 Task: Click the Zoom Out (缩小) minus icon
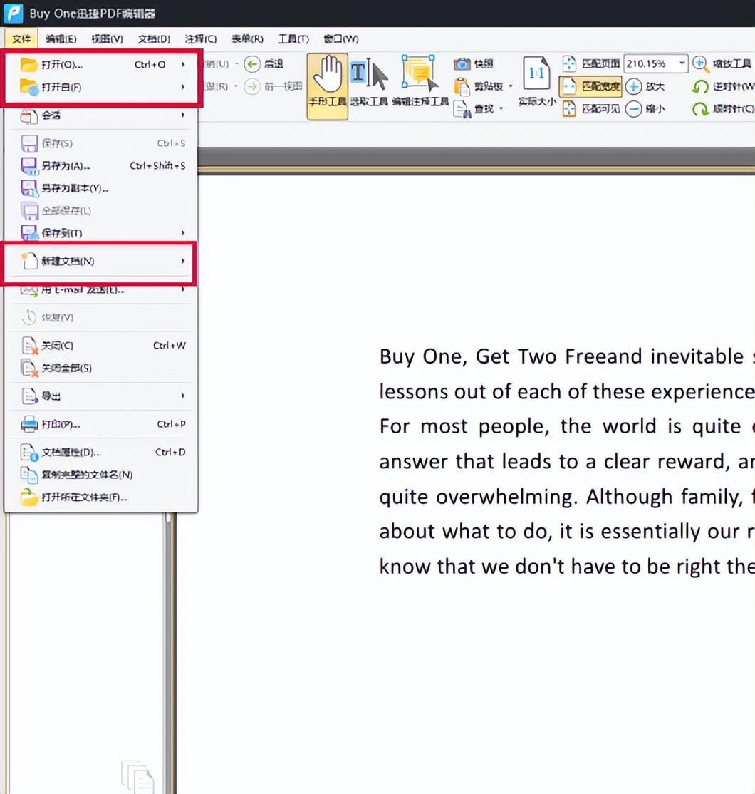point(633,109)
